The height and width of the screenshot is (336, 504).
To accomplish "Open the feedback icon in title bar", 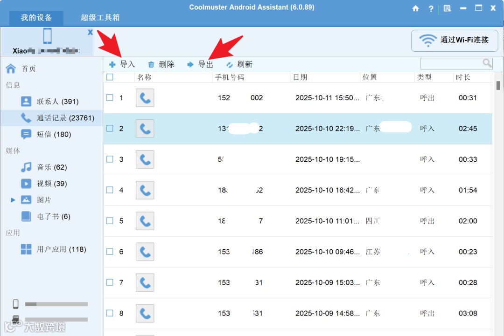I will [x=447, y=8].
